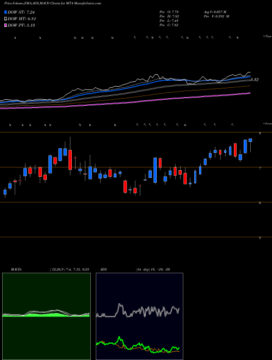Click the 'ADX' panel label
Image resolution: width=272 pixels, height=360 pixels.
coord(104,269)
